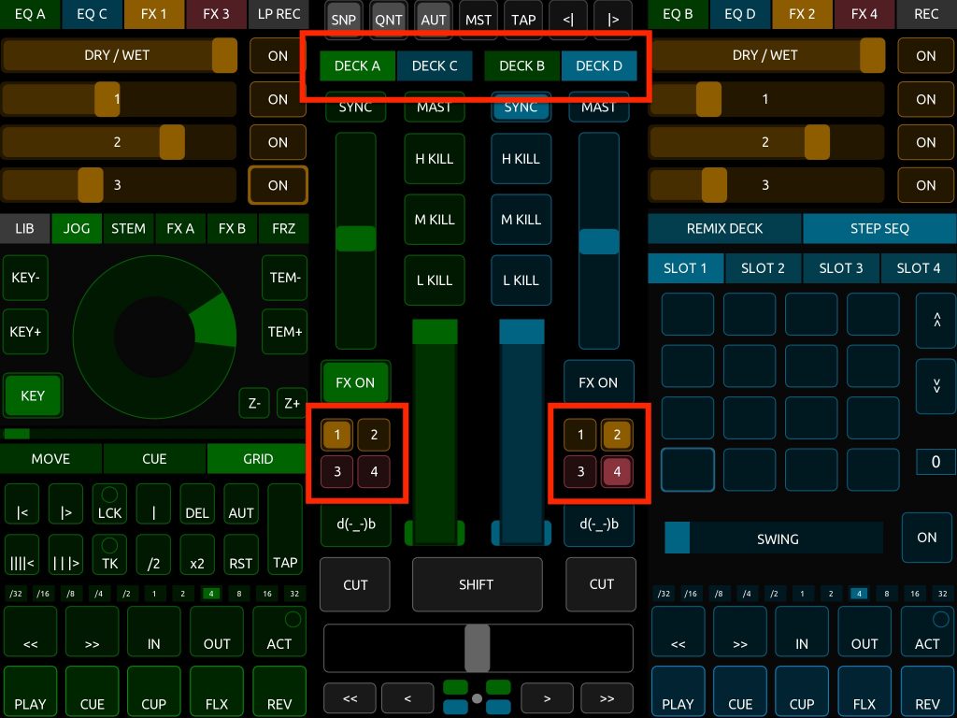This screenshot has height=718, width=957.
Task: Click the left DRY / WET slider
Action: click(120, 55)
